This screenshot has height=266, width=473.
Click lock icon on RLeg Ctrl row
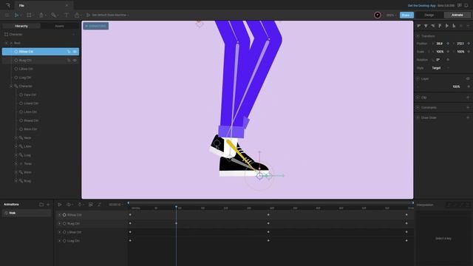[x=69, y=61]
